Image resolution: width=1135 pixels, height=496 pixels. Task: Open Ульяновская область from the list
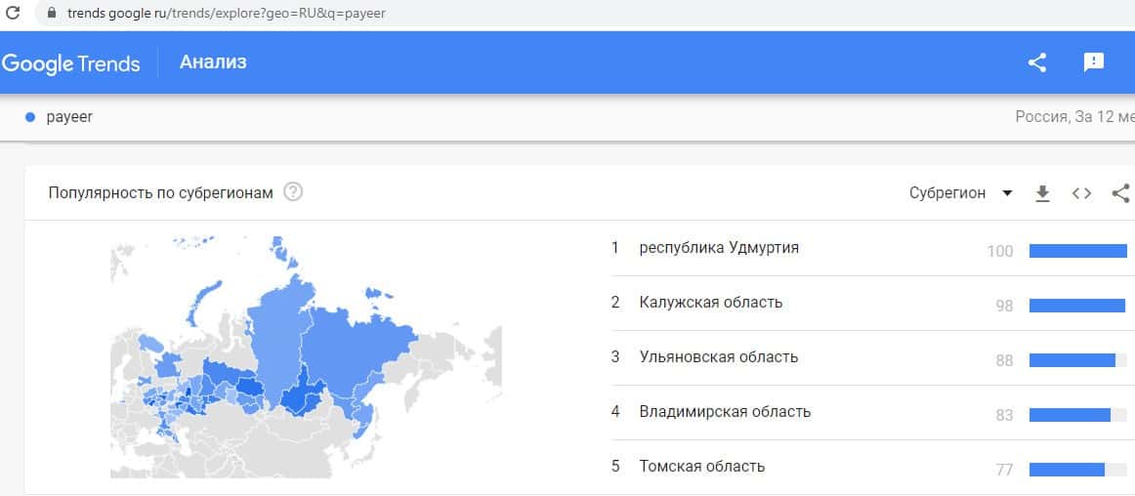click(x=718, y=357)
